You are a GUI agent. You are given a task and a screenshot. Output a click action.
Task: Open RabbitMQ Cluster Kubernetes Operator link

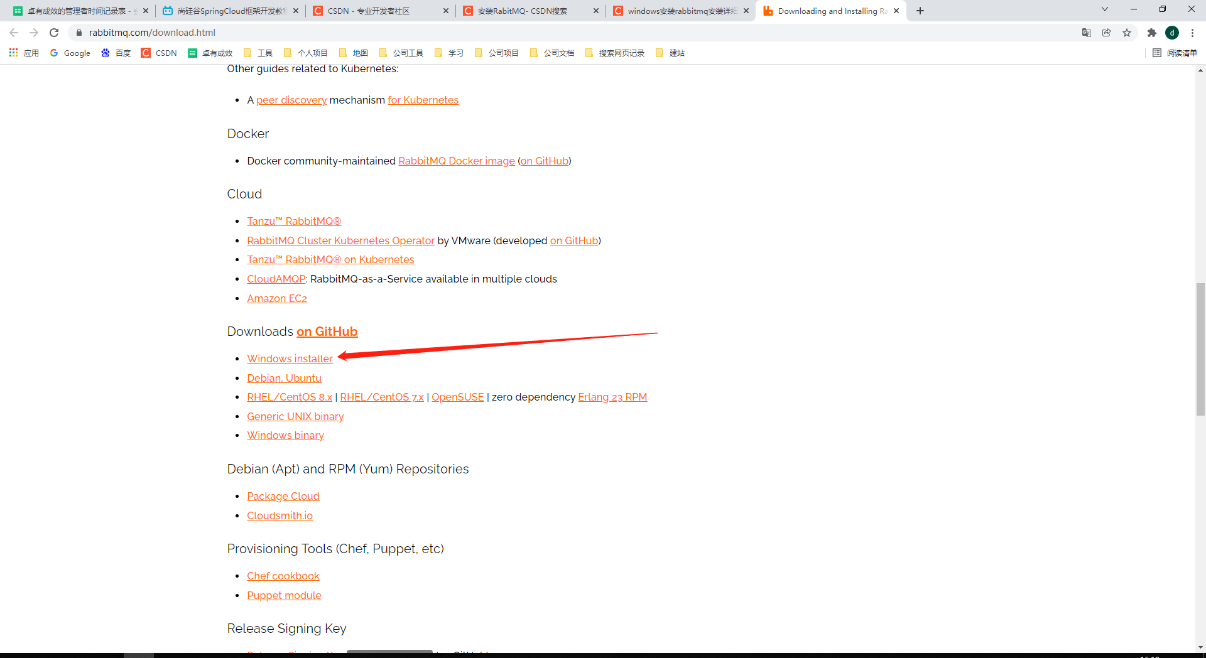pos(340,240)
